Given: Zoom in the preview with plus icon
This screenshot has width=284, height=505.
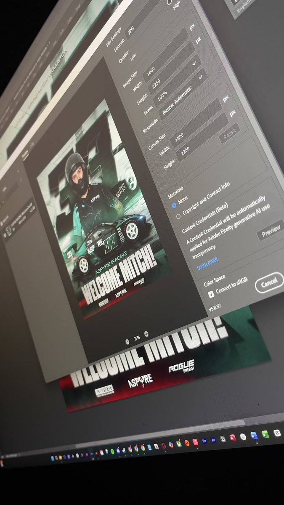Looking at the screenshot, I should [146, 334].
